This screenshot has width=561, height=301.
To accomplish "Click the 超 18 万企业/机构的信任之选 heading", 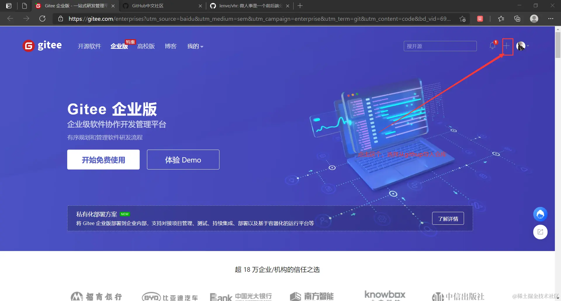I will [x=277, y=269].
